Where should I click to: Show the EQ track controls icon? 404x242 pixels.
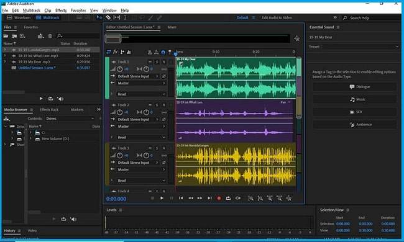(x=129, y=52)
